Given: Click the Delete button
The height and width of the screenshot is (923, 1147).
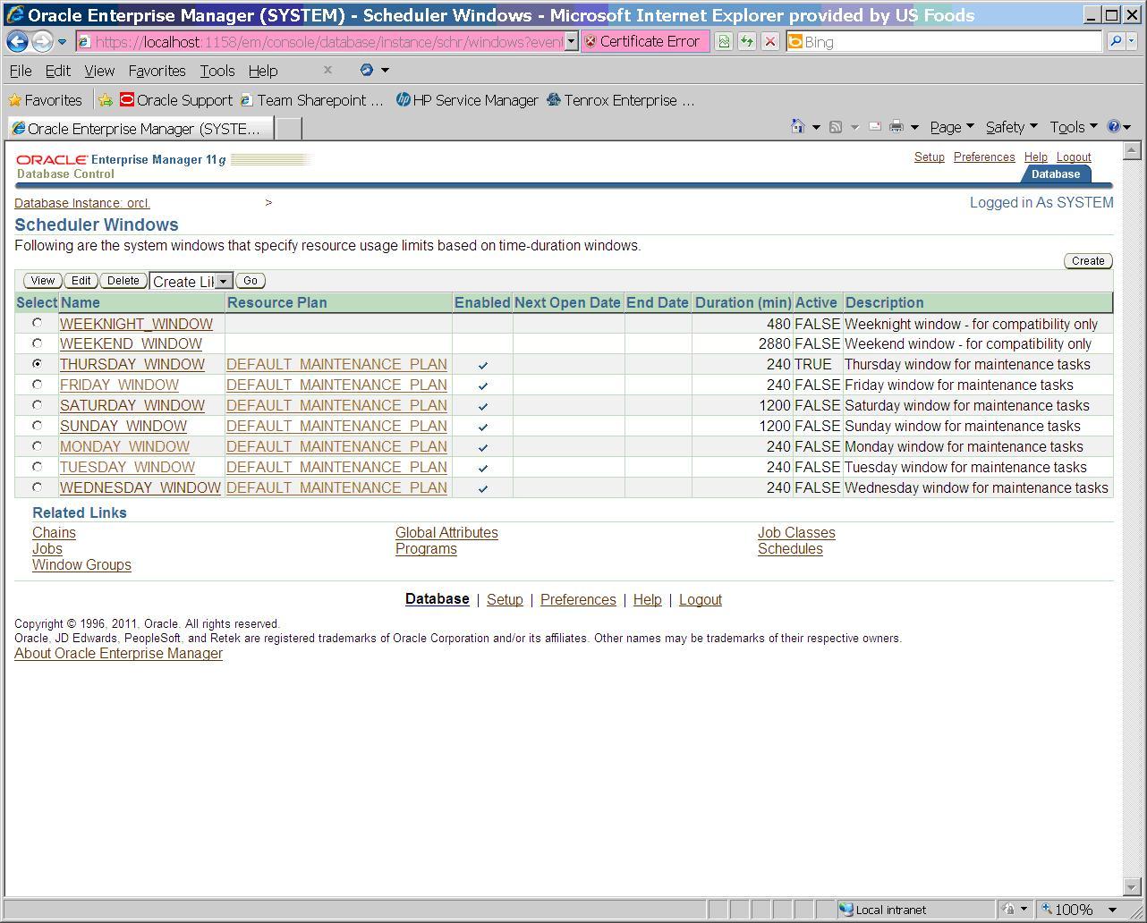Looking at the screenshot, I should pyautogui.click(x=123, y=281).
